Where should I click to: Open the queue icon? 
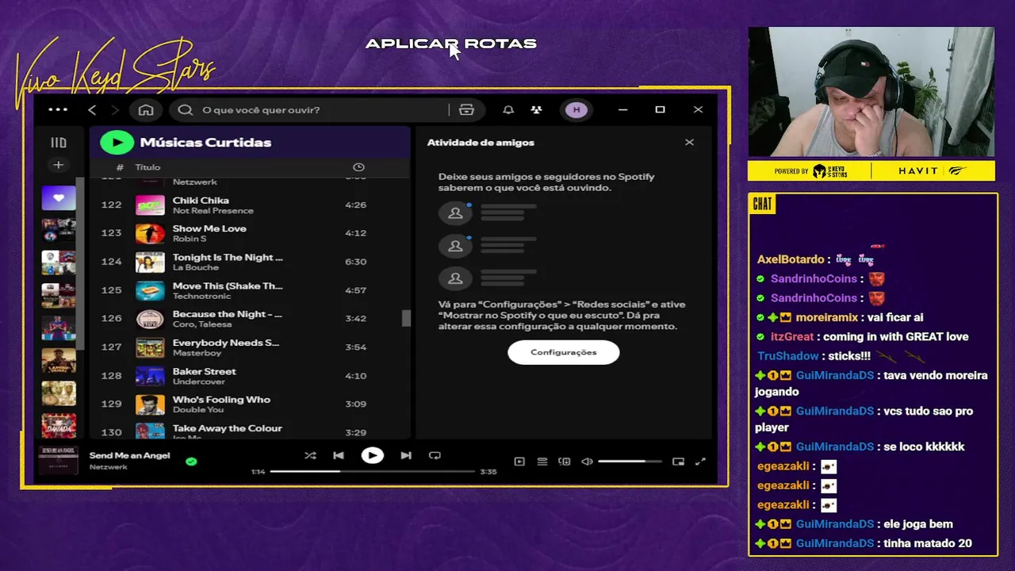pos(542,462)
